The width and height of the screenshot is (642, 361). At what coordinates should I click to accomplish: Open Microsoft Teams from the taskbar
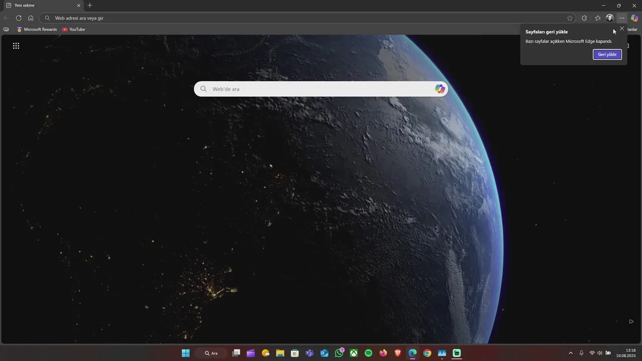[309, 353]
